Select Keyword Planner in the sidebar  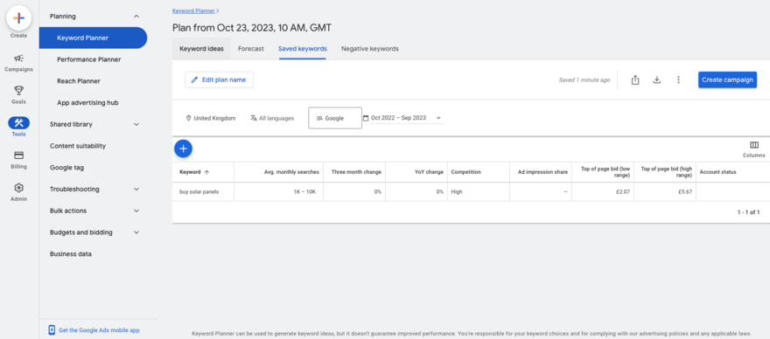[x=94, y=38]
